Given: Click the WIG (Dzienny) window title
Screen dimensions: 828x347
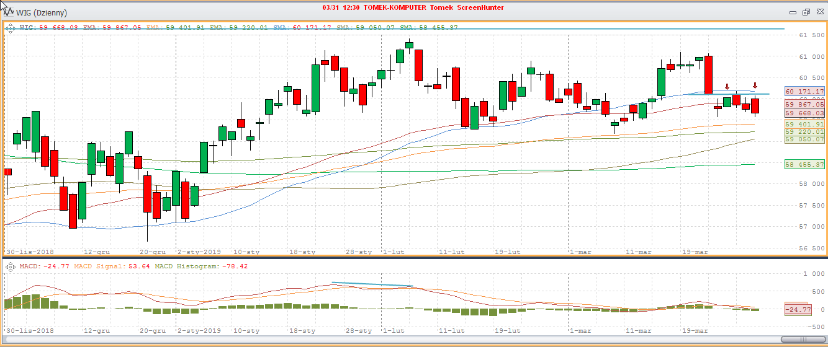Looking at the screenshot, I should 42,12.
